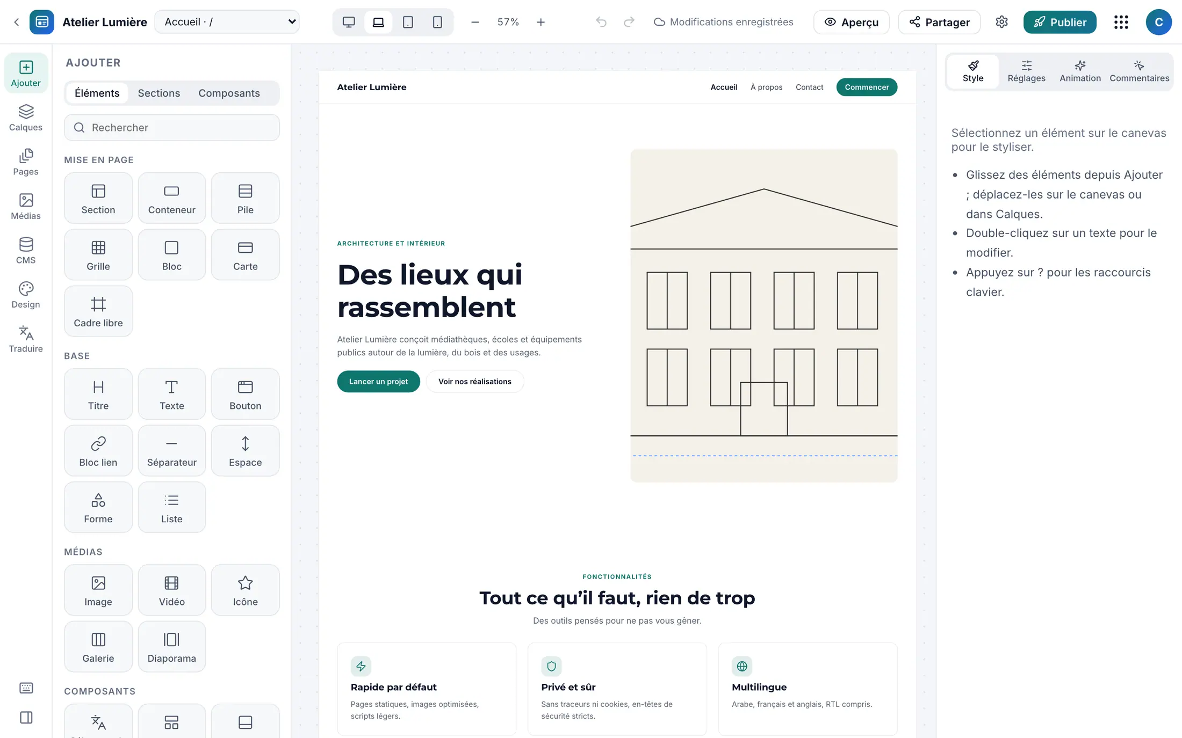The height and width of the screenshot is (738, 1182).
Task: Open the Pages panel in sidebar
Action: click(26, 162)
